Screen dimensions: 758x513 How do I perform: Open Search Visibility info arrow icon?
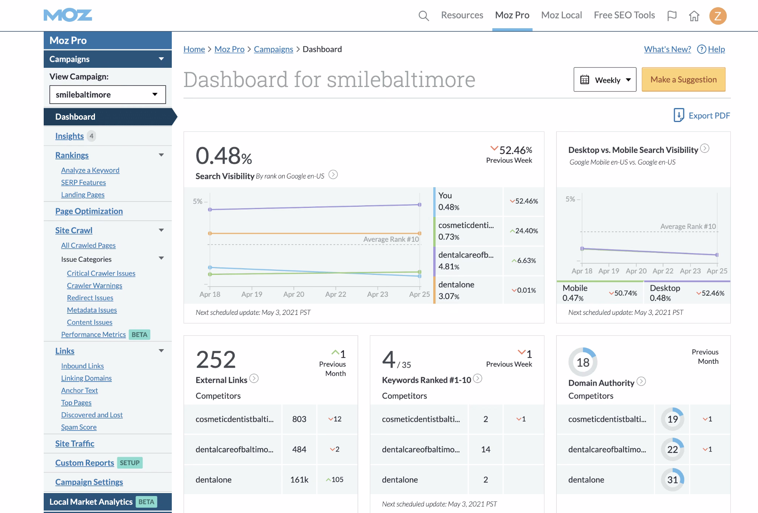[x=333, y=175]
